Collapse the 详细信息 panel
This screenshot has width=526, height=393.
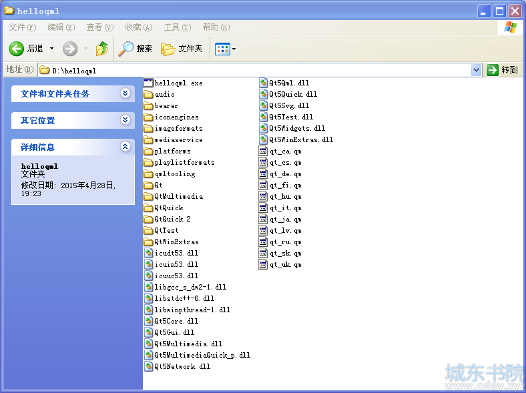[125, 146]
